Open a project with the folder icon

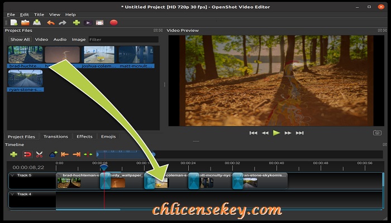(x=25, y=23)
